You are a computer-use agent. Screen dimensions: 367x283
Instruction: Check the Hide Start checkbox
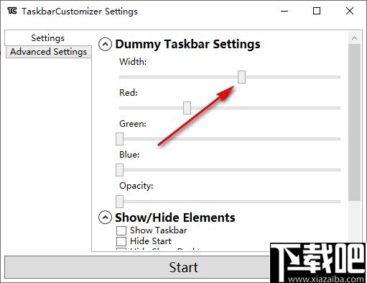[121, 241]
